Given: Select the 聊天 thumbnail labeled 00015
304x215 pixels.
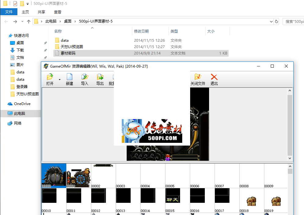Looking at the screenshot, I should (178, 200).
